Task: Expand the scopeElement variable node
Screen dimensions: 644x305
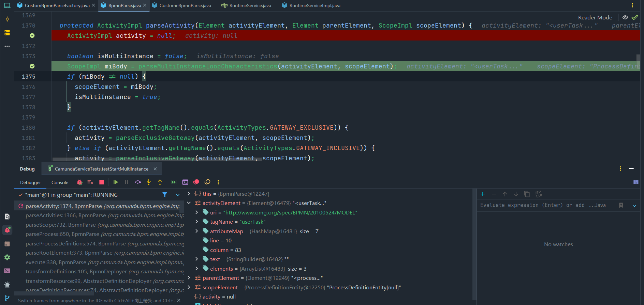Action: click(189, 288)
